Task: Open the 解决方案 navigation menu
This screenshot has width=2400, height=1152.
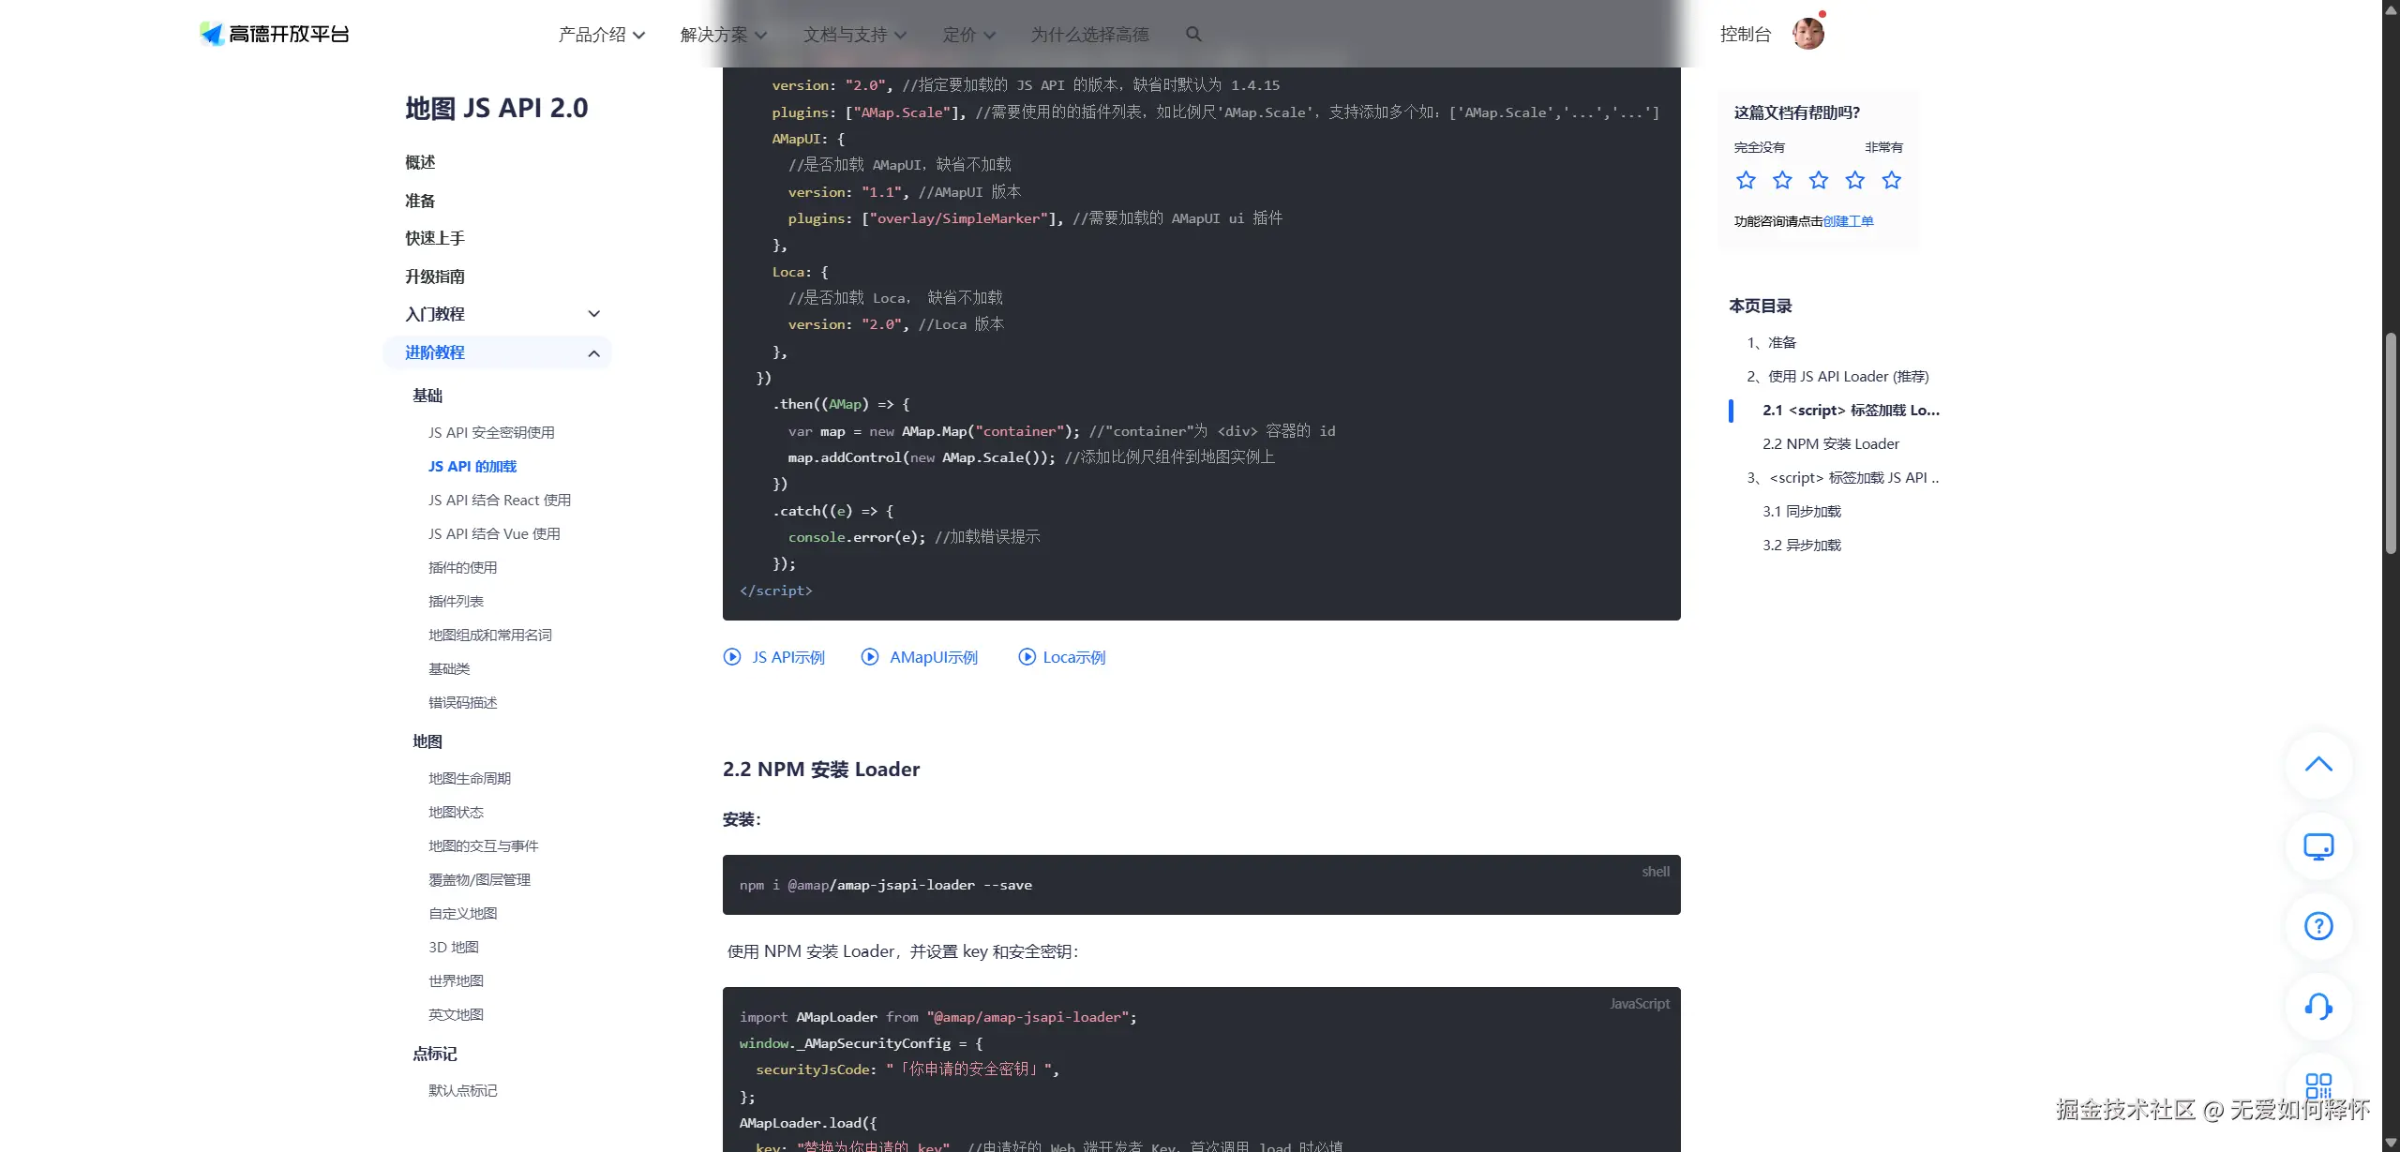Action: (x=723, y=35)
